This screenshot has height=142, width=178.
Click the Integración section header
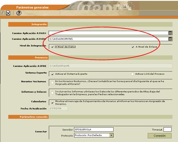tap(28, 24)
